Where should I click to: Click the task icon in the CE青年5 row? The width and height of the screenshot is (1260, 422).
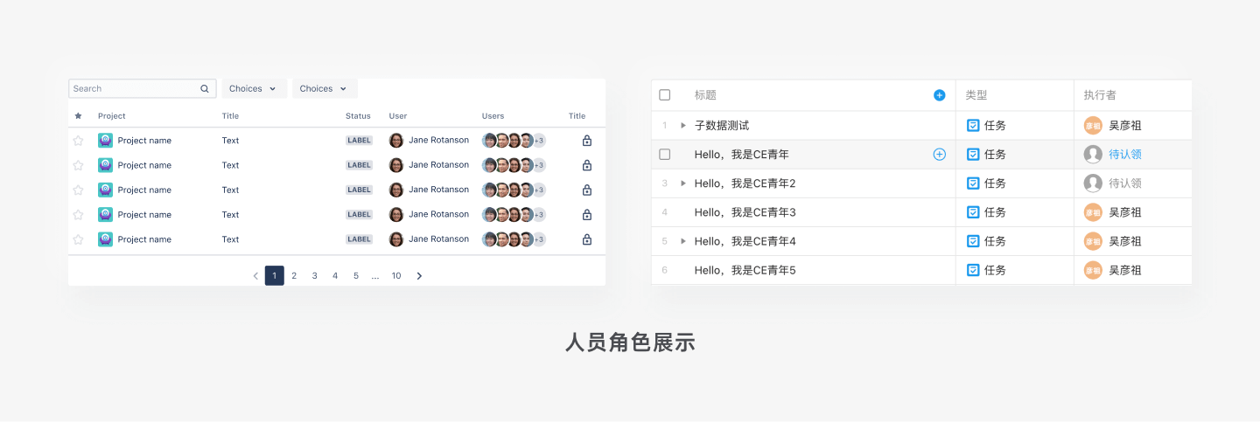(973, 270)
